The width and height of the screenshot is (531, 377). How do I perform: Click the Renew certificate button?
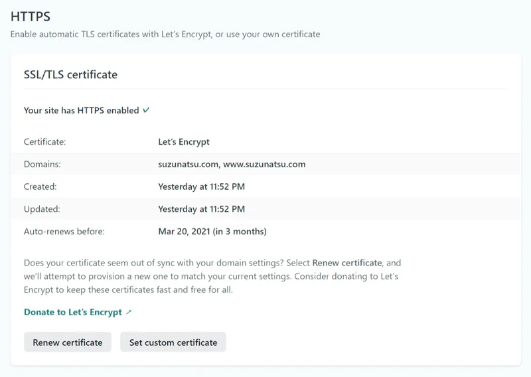click(68, 342)
